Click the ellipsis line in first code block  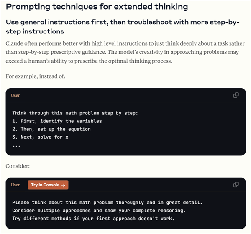point(16,145)
